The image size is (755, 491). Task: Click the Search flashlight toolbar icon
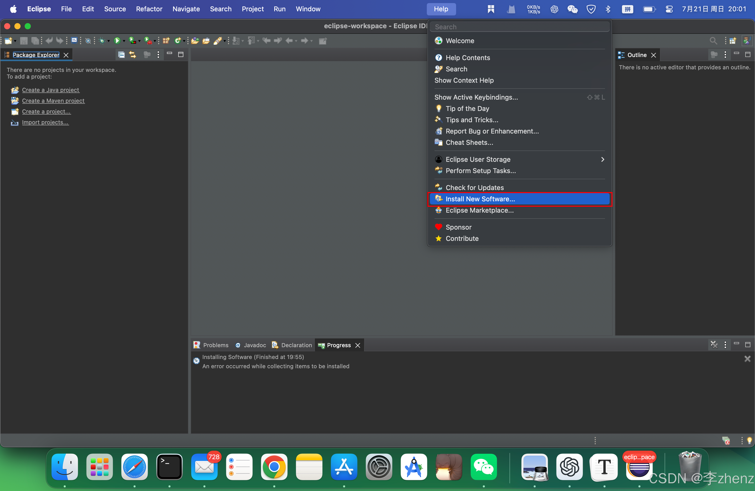coord(218,41)
